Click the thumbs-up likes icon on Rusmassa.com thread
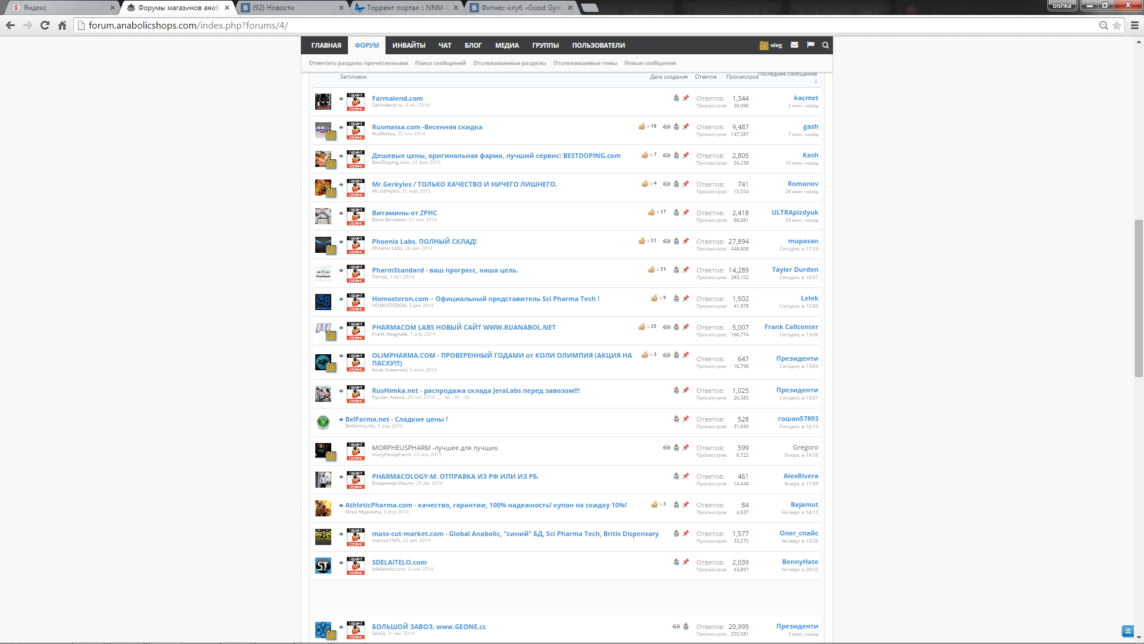The height and width of the screenshot is (644, 1144). (642, 126)
